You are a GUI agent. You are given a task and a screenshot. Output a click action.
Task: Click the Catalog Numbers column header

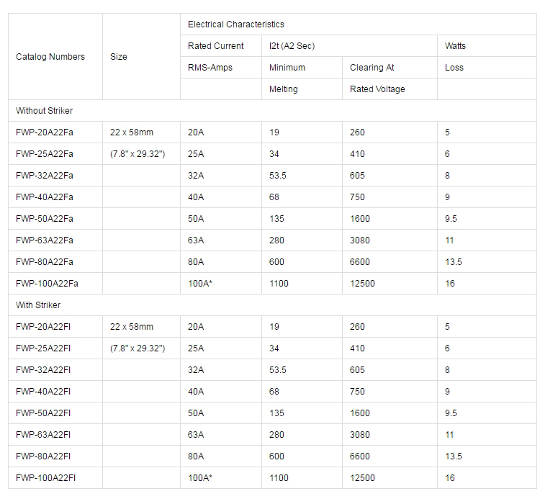50,57
